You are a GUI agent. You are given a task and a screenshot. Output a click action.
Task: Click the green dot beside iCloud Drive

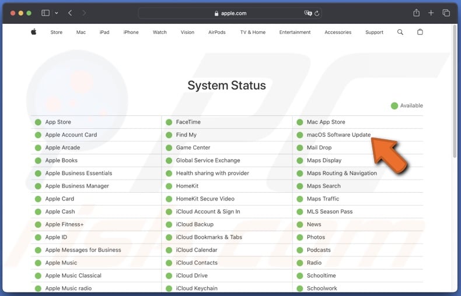169,276
